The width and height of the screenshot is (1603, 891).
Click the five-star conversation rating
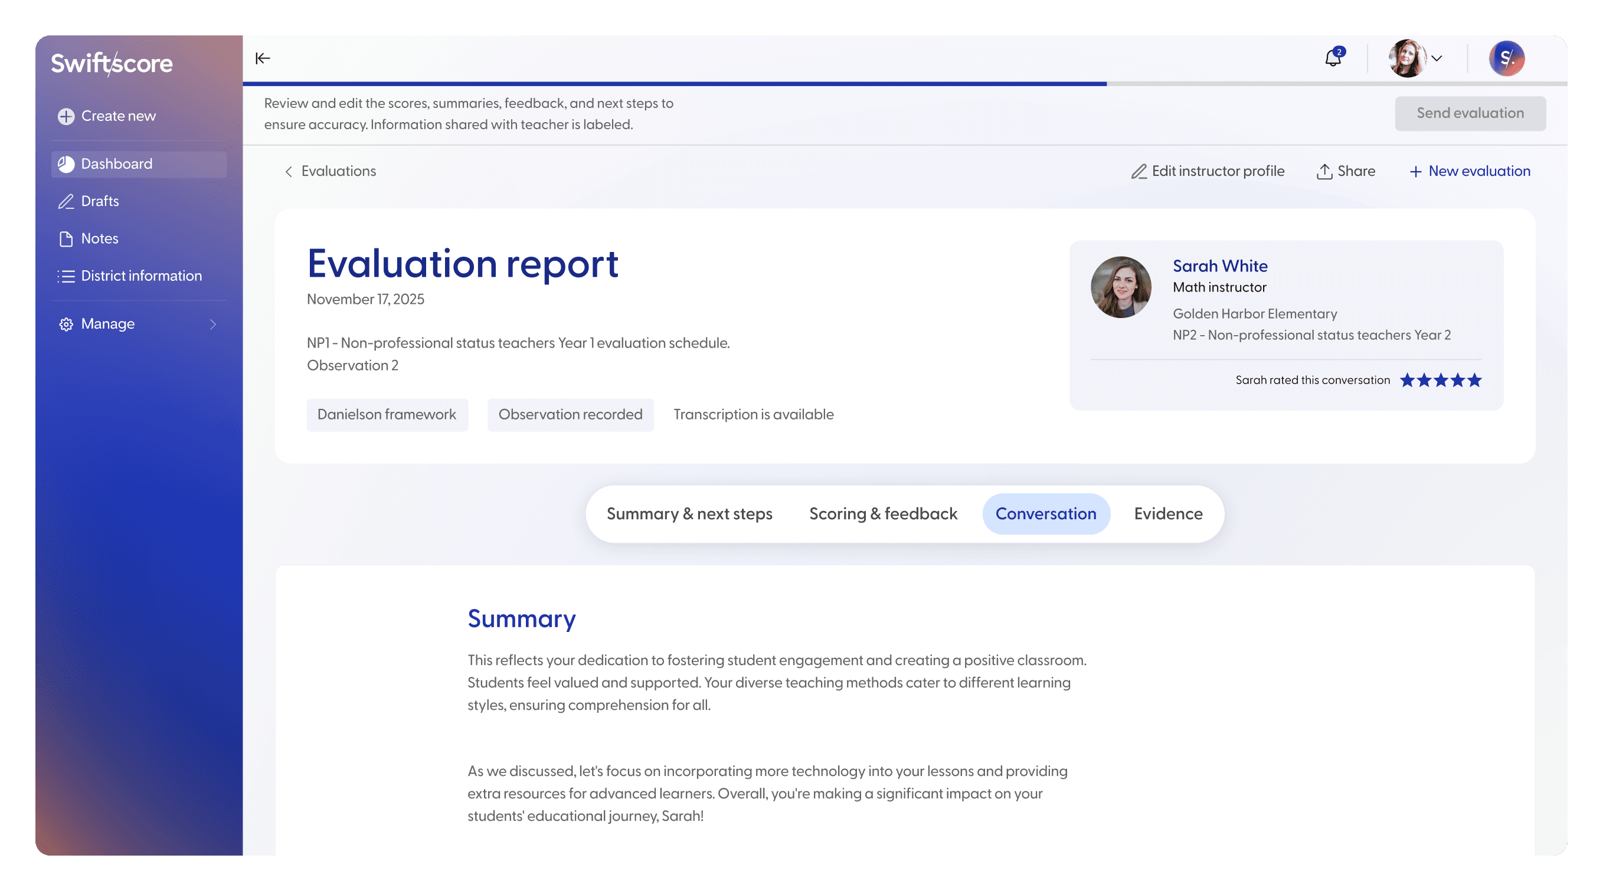pos(1440,380)
